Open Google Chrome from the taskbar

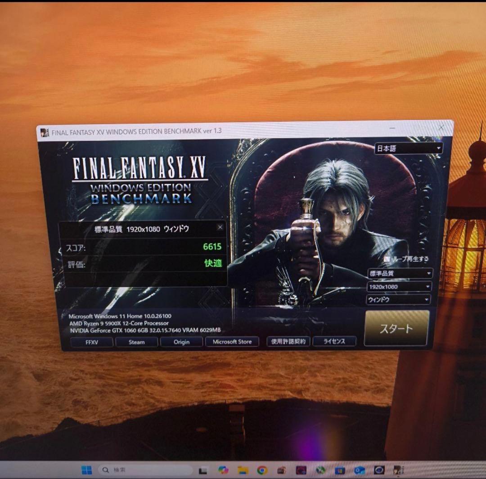click(262, 471)
